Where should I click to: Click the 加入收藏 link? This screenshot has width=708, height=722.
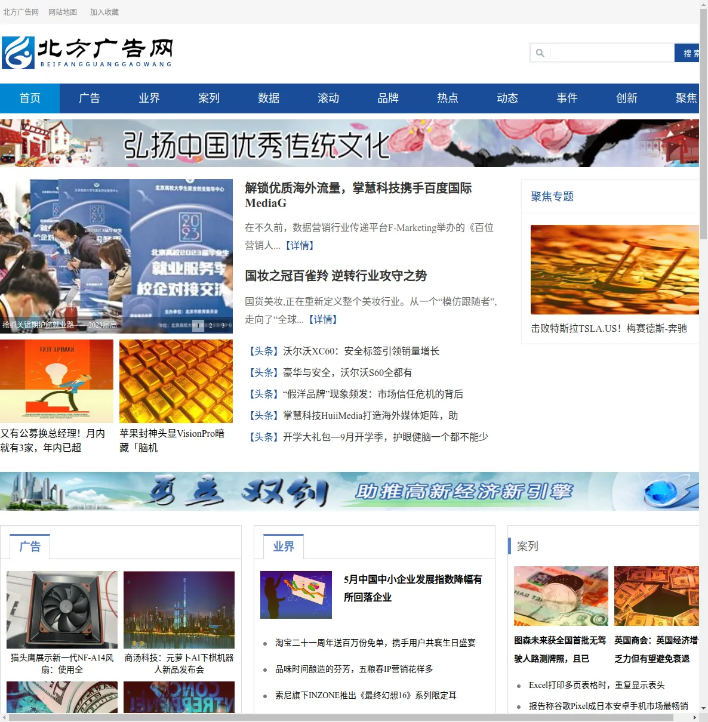point(104,12)
